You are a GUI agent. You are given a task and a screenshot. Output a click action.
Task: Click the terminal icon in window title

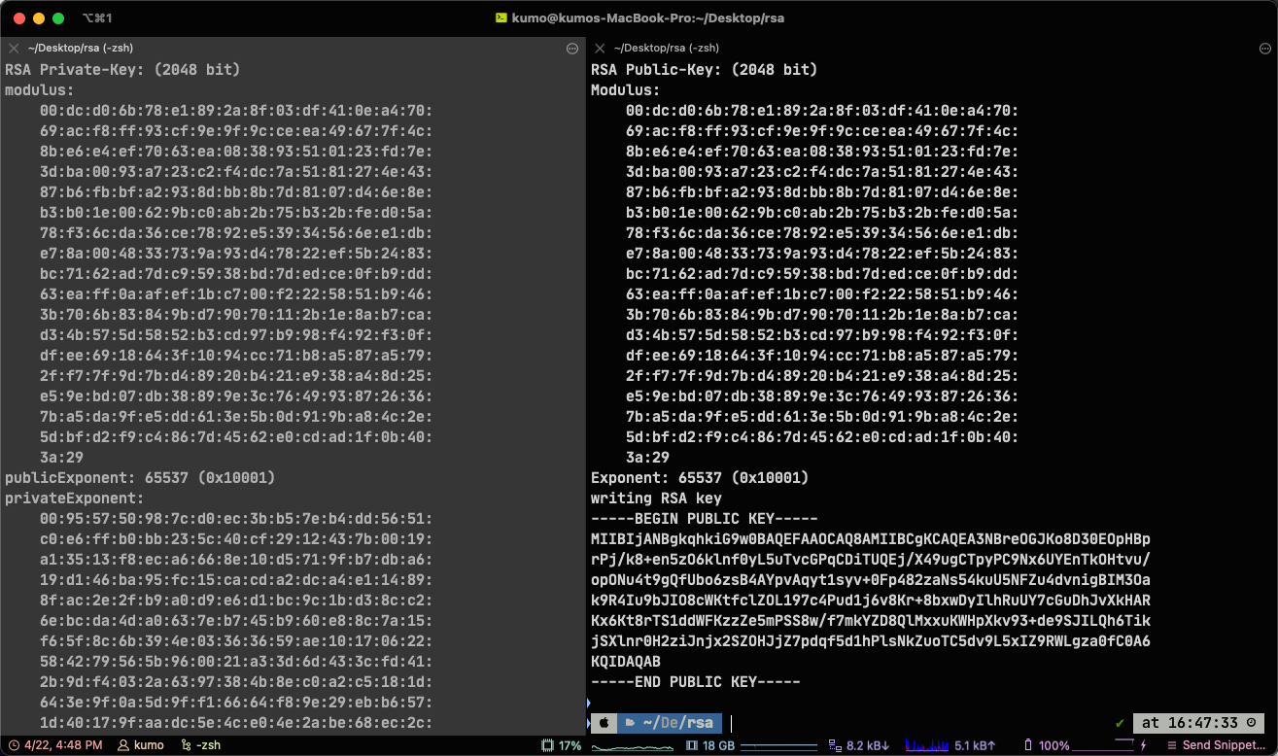tap(501, 17)
